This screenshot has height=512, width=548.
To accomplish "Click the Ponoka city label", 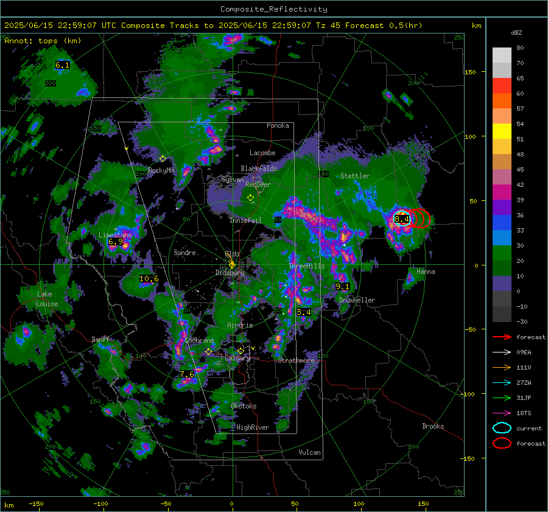I will pos(278,125).
